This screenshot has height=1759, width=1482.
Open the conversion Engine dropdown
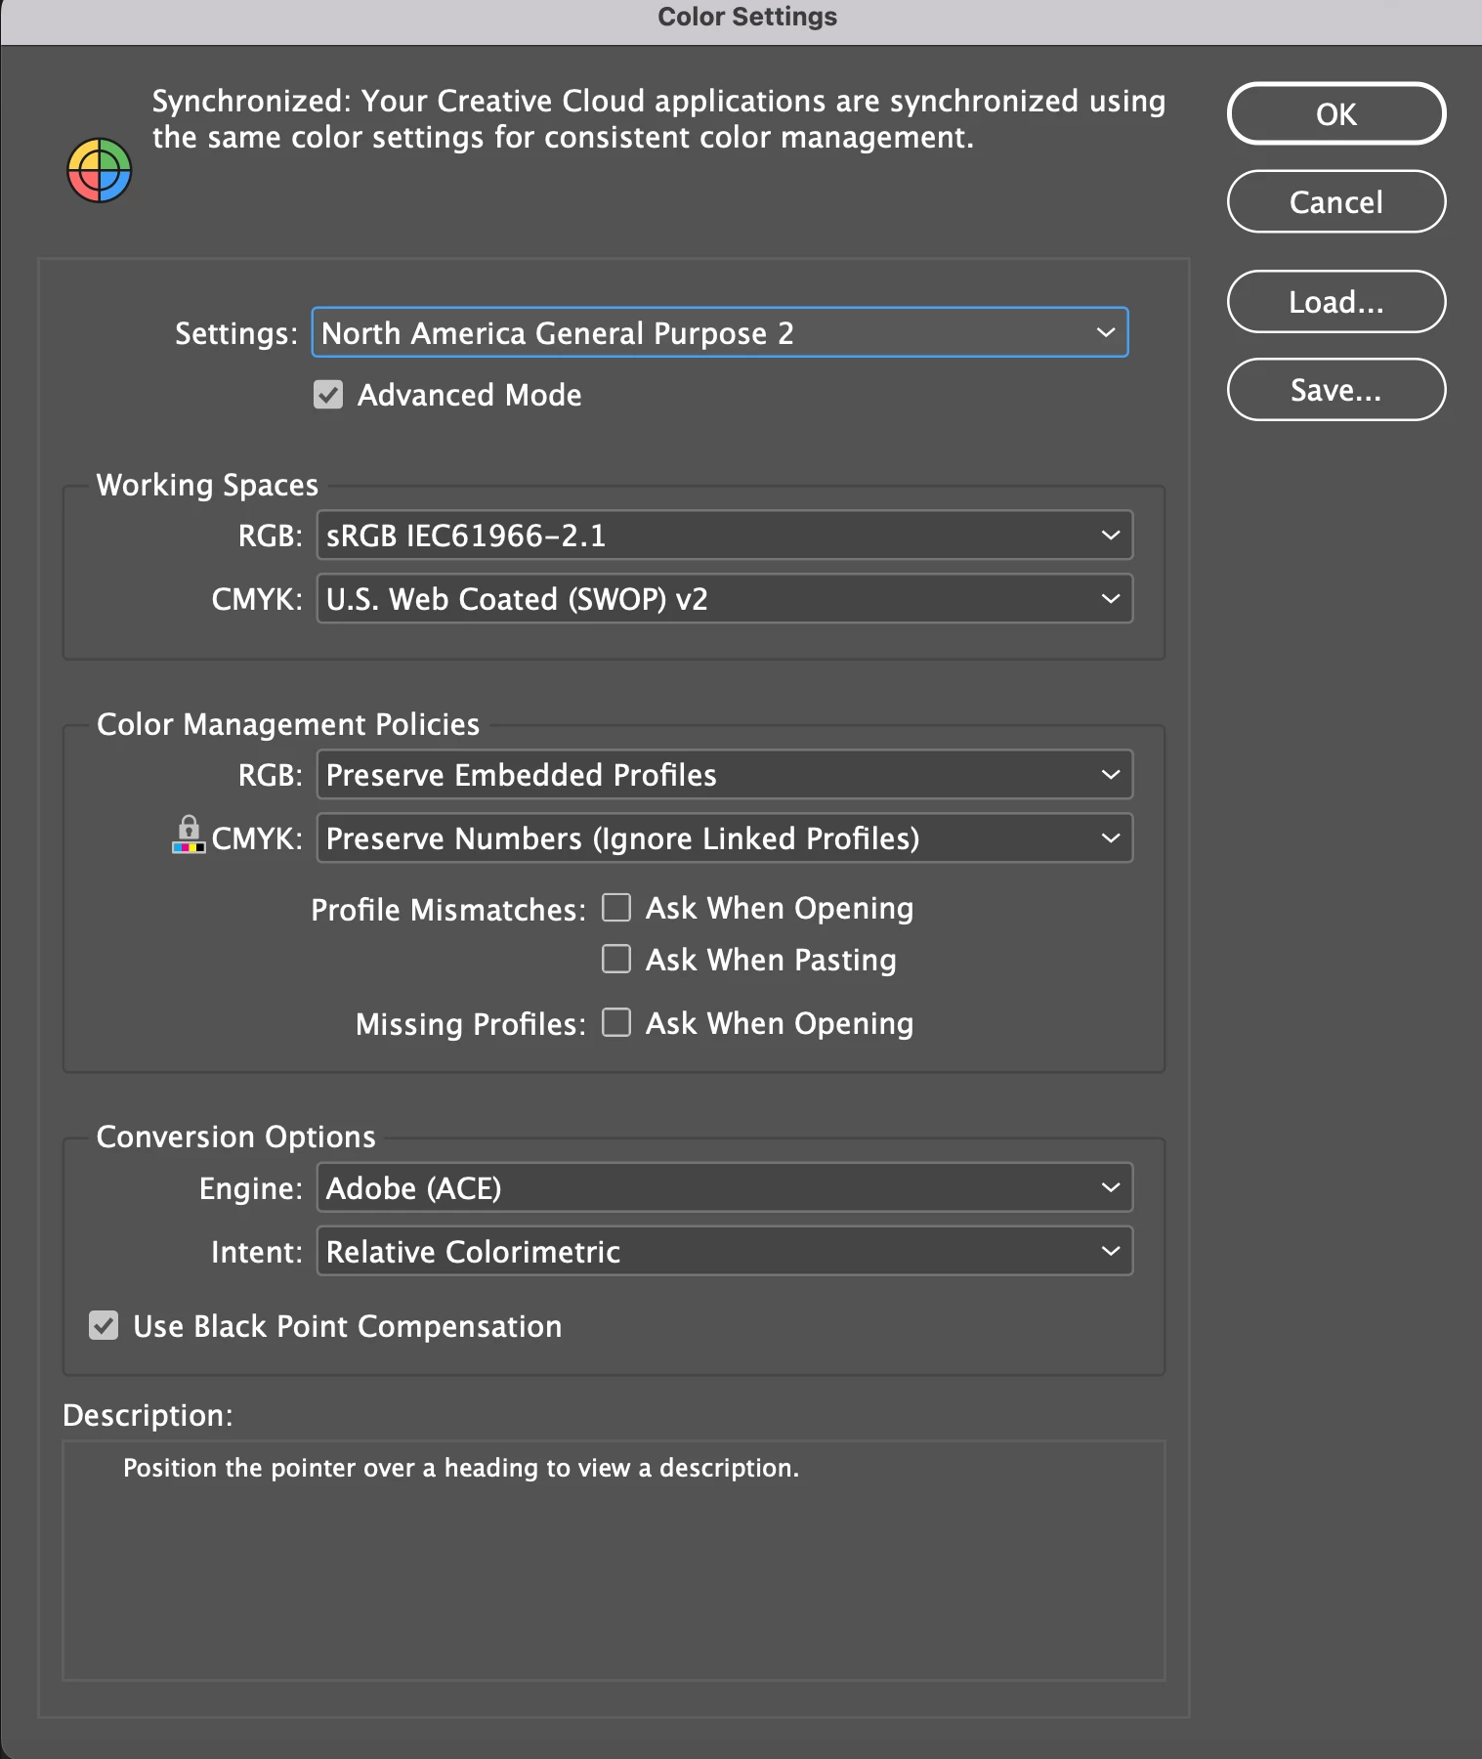725,1187
